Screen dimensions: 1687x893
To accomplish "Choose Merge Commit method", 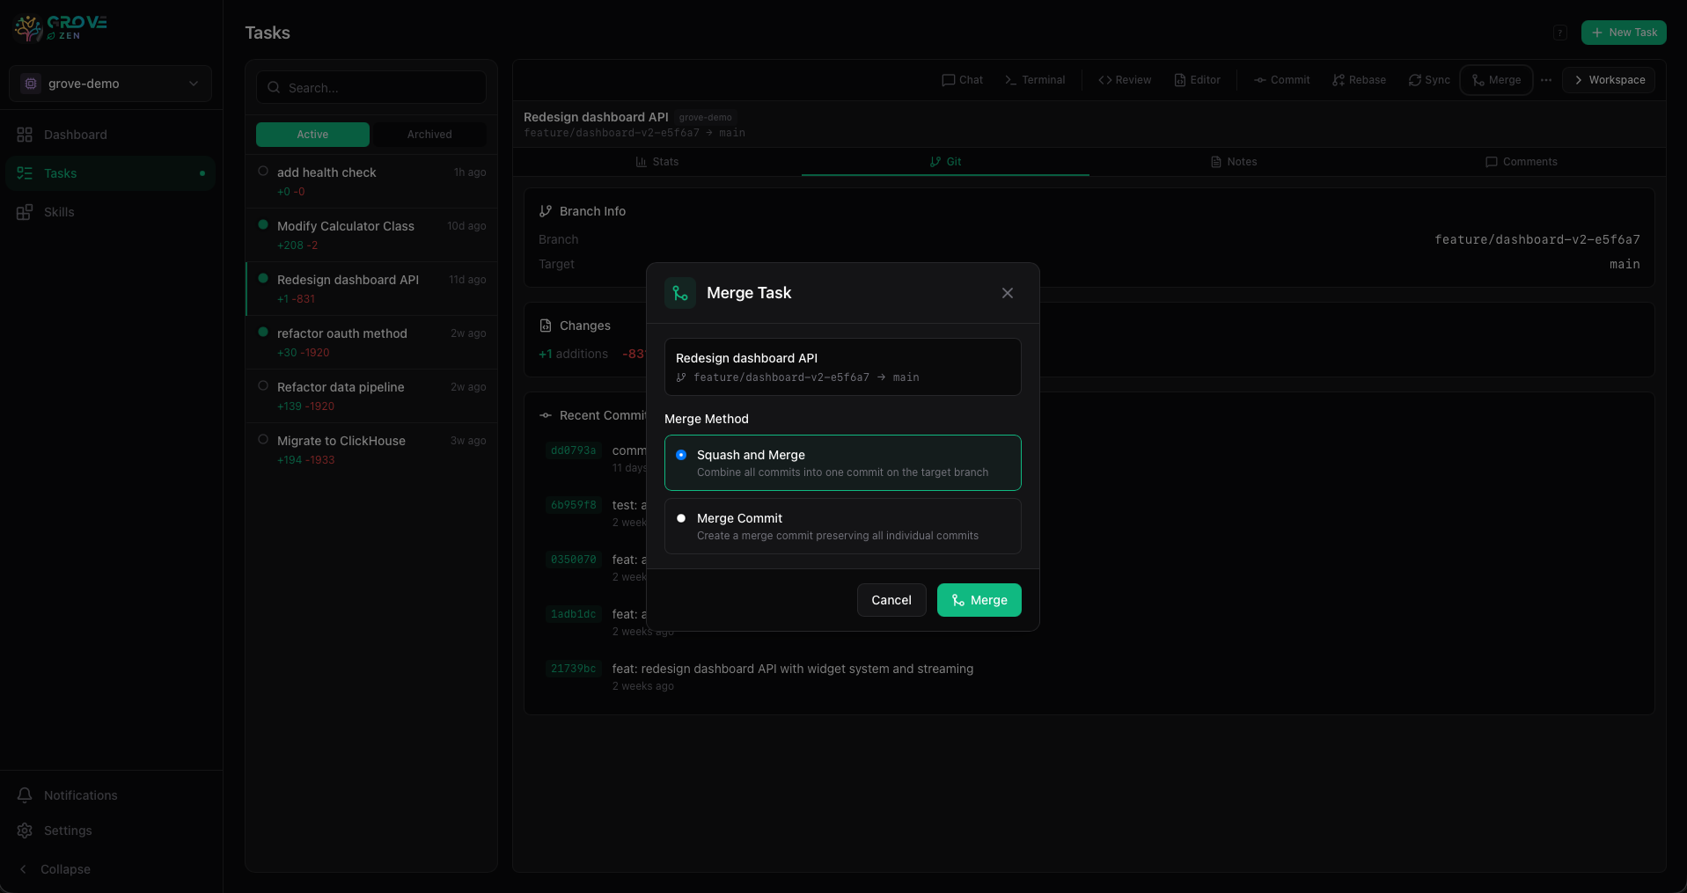I will coord(842,525).
